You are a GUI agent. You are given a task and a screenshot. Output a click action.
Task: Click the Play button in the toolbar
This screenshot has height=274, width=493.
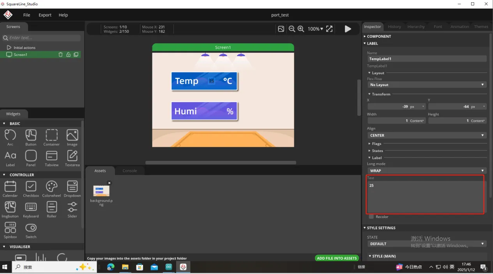[348, 29]
